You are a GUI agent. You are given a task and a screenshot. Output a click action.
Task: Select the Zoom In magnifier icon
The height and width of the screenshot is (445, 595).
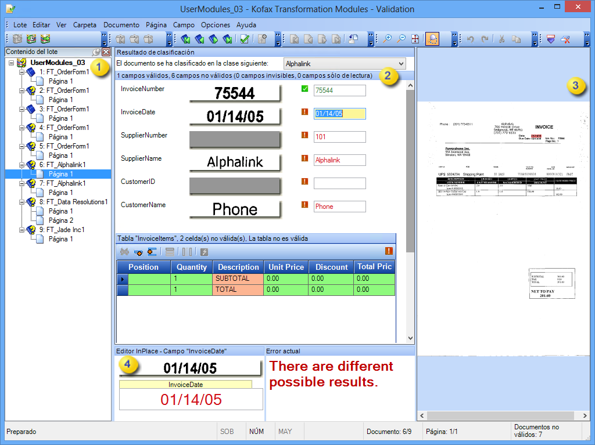coord(388,38)
